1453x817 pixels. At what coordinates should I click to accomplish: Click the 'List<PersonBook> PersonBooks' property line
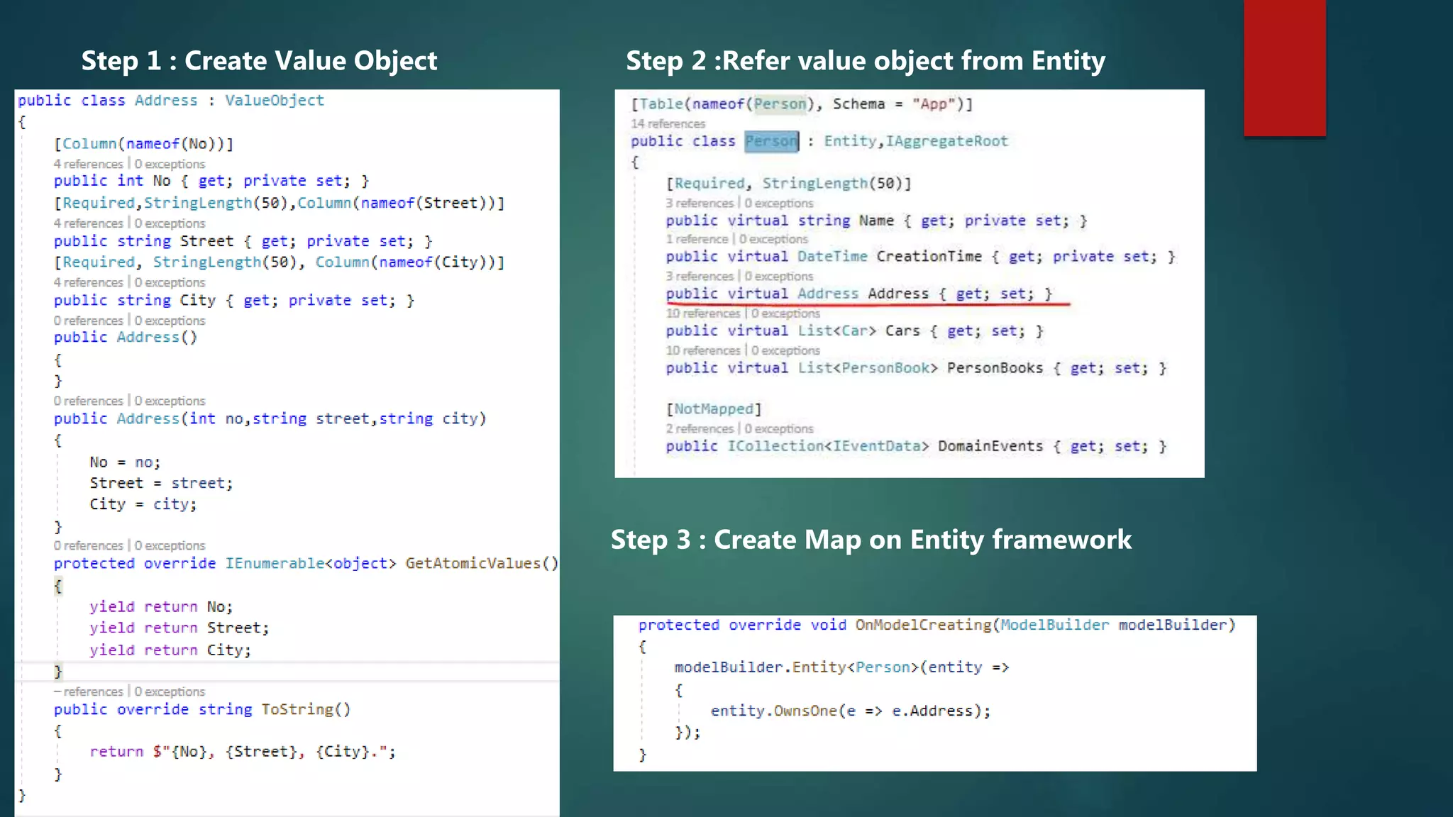916,368
